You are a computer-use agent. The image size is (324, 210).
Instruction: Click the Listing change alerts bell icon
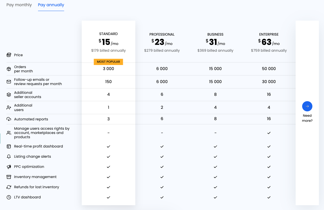9,157
